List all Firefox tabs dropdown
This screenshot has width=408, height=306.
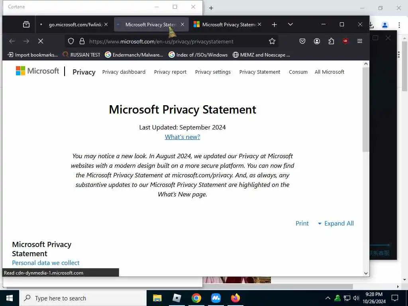[x=290, y=24]
